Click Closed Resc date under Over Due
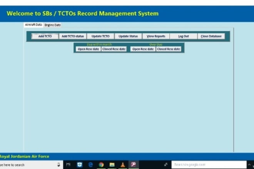Screen dimensions: 254x169 (x=169, y=49)
